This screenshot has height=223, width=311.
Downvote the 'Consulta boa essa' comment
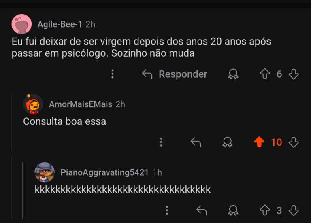[294, 142]
